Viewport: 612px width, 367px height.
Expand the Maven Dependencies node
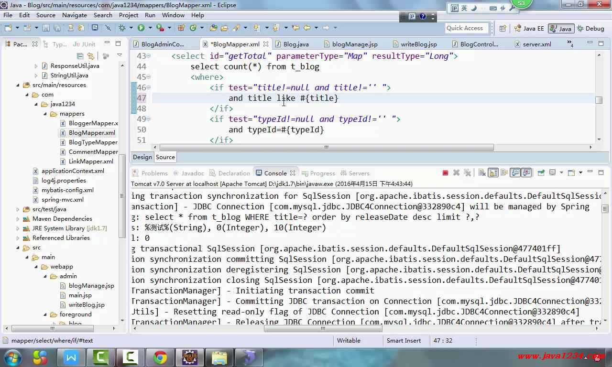(18, 219)
